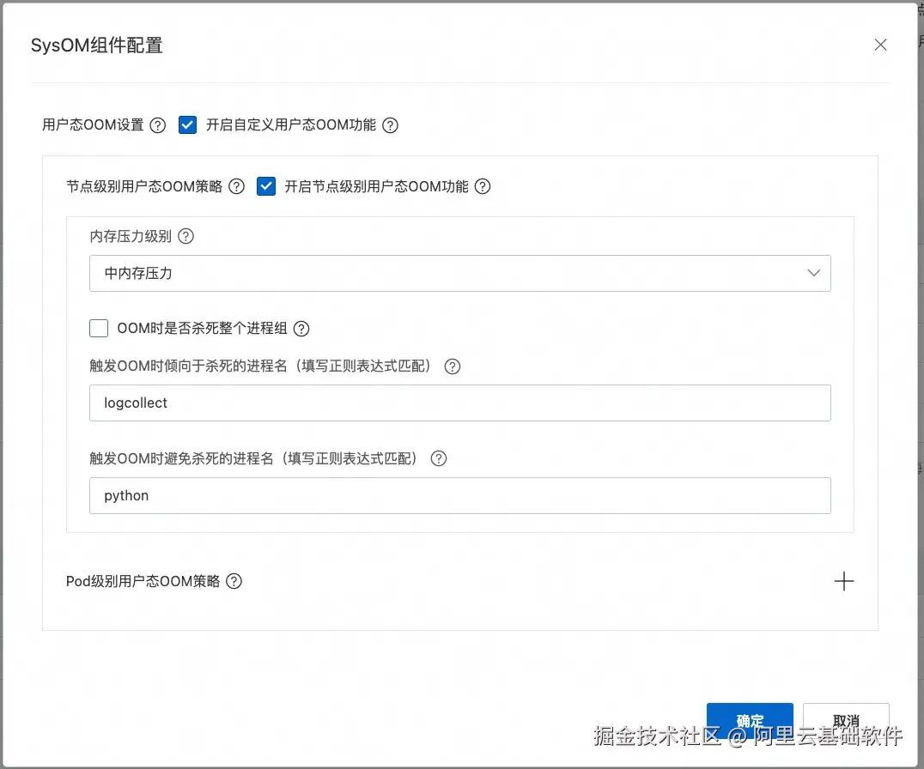
Task: Click the dropdown arrow on 中内存压力
Action: (x=813, y=272)
